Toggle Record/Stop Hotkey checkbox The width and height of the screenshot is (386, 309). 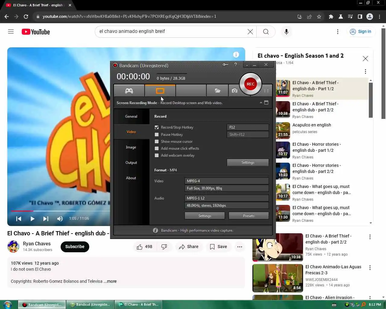point(157,127)
